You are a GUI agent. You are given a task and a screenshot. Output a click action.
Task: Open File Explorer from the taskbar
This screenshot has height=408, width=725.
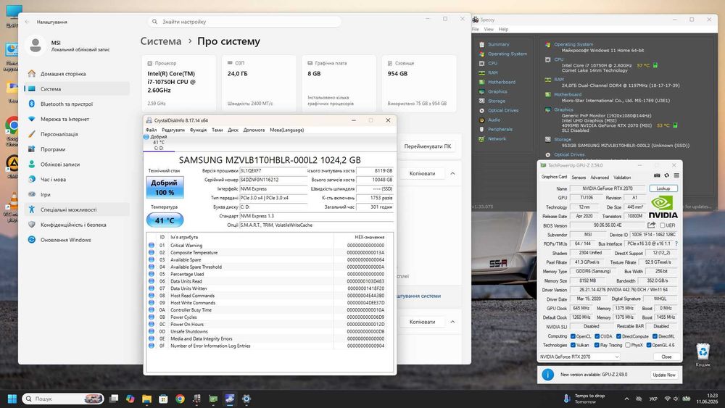click(146, 399)
